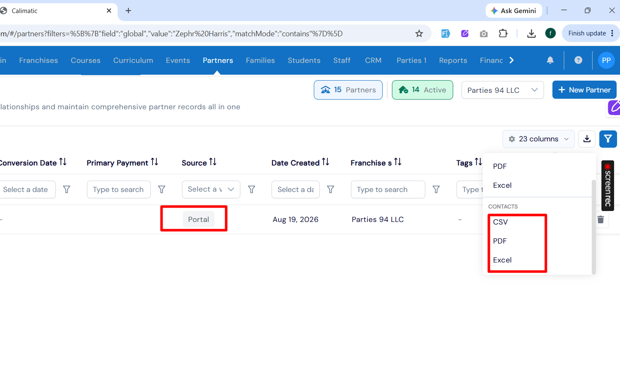620x384 pixels.
Task: Click the Ask Gemini button
Action: pos(514,11)
